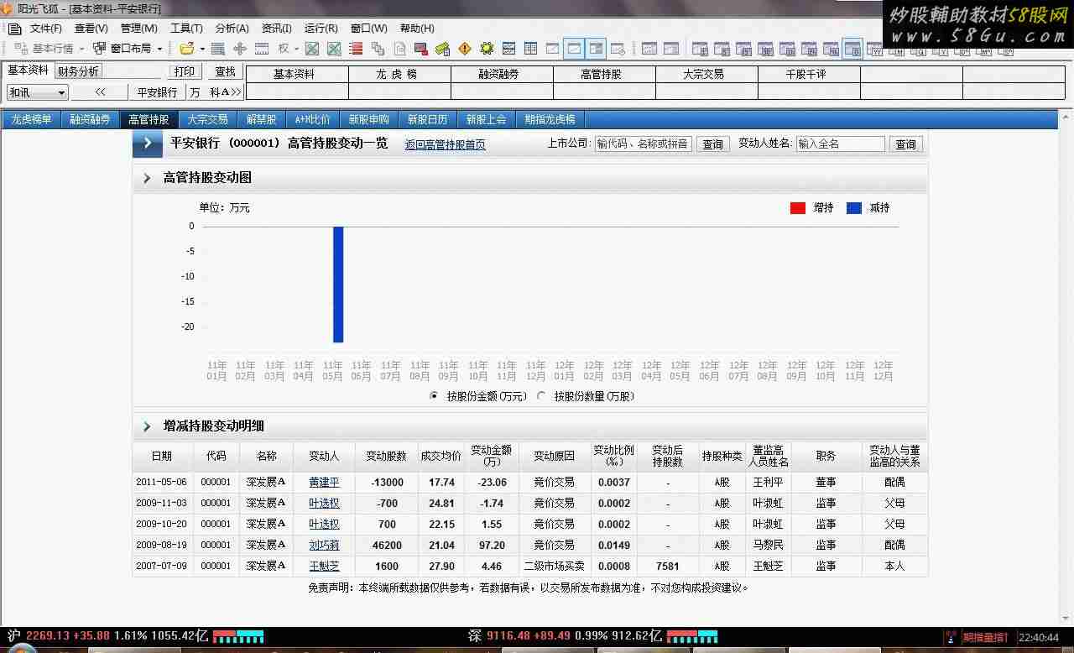
Task: Focus the 变动人姓名 input field
Action: tap(840, 144)
